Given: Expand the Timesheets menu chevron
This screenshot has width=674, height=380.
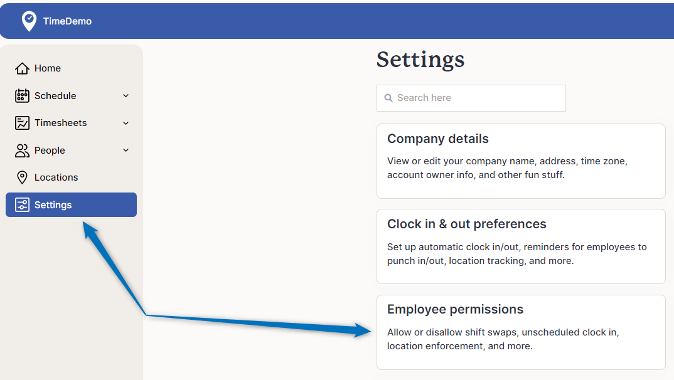Looking at the screenshot, I should [x=126, y=124].
